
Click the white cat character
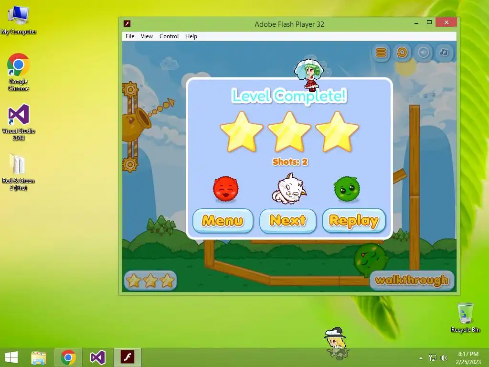coord(289,189)
